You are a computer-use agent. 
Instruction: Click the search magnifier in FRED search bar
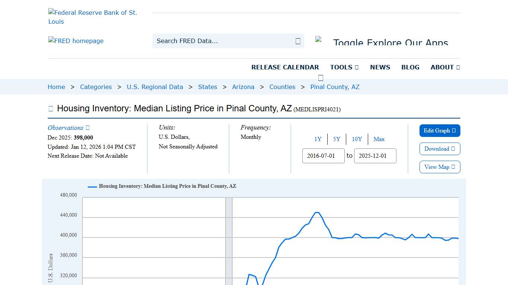[x=297, y=41]
